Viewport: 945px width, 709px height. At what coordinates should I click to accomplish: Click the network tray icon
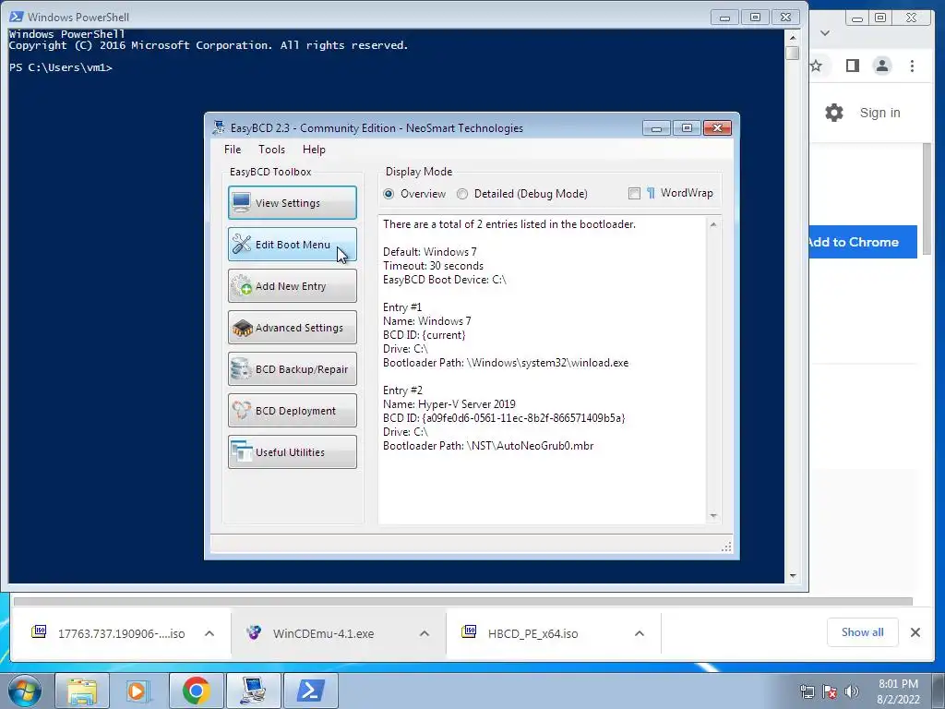pyautogui.click(x=807, y=691)
